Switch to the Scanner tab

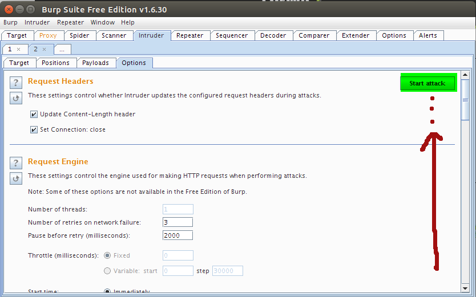point(114,35)
